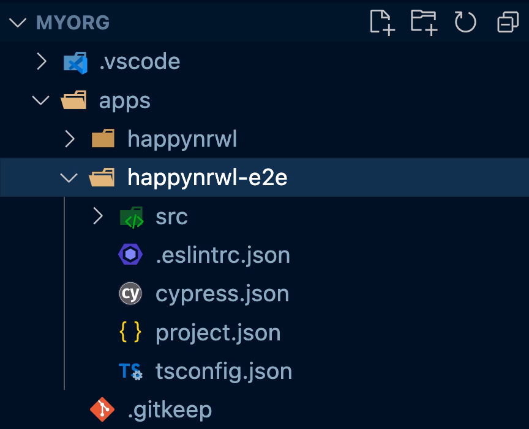Viewport: 529px width, 429px height.
Task: Expand the src folder chevron
Action: tap(98, 216)
